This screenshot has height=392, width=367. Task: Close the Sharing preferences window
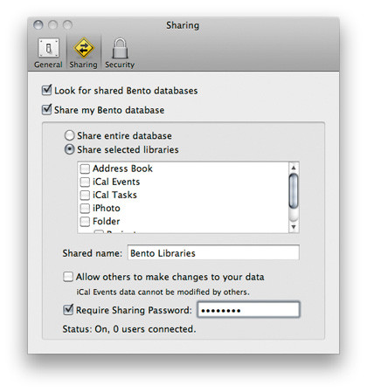click(38, 25)
